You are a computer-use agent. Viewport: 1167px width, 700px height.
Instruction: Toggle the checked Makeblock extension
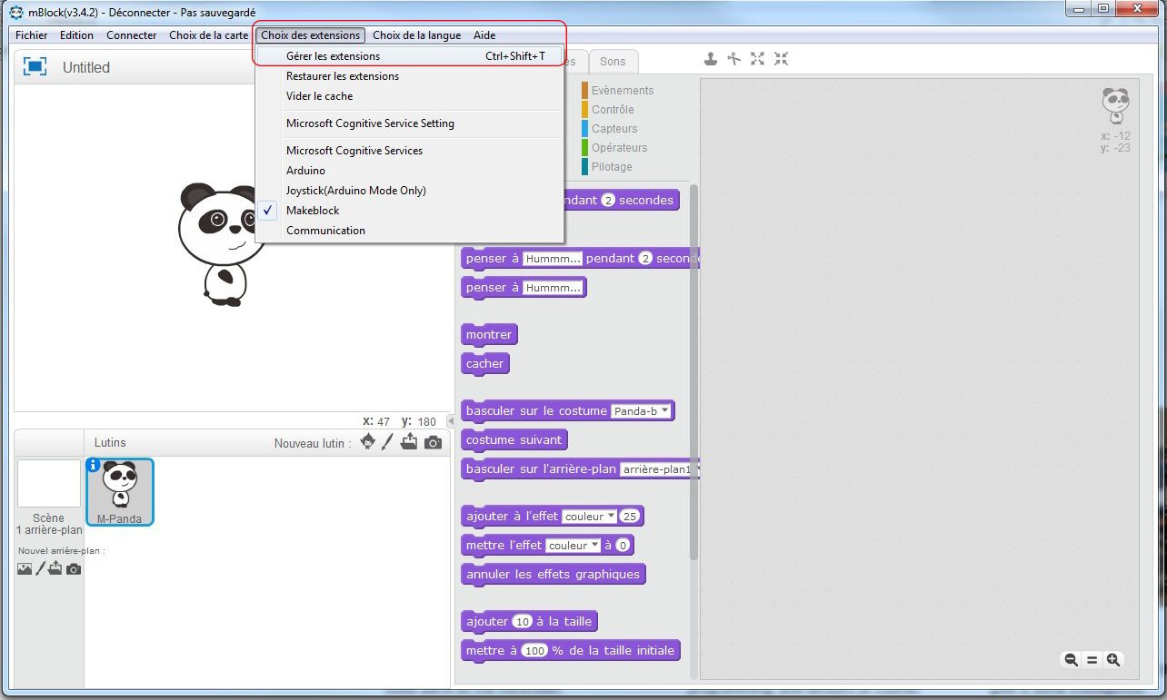[x=313, y=211]
